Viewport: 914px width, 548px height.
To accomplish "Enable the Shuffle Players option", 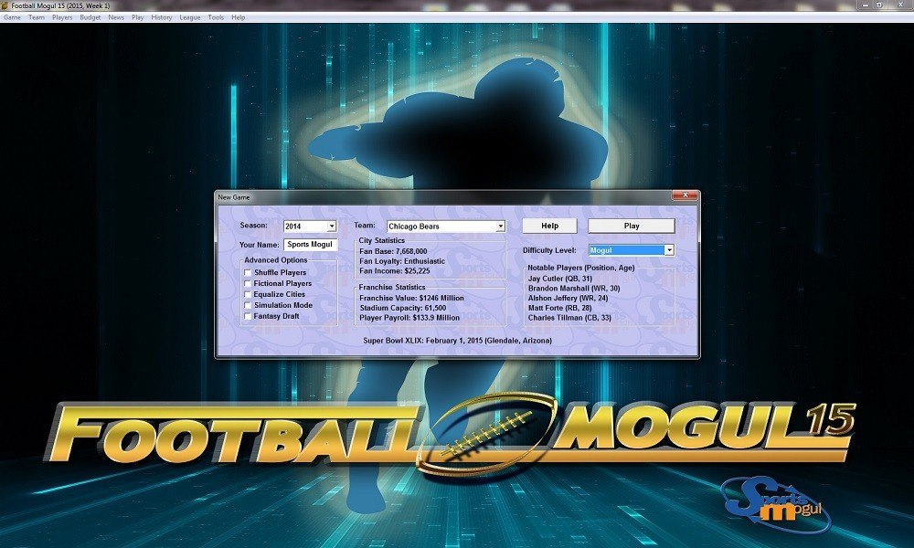I will (246, 271).
